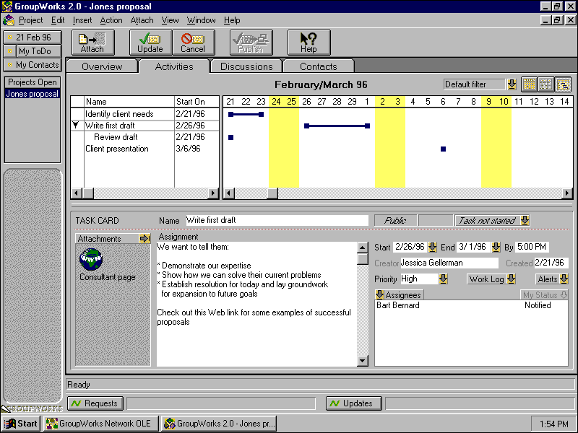Open Help from the toolbar icon
Viewport: 578px width, 433px height.
[309, 43]
